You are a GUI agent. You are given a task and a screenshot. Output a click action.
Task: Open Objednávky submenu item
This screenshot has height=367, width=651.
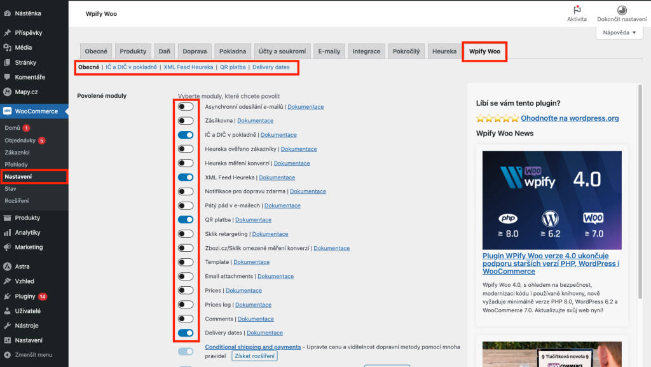pos(20,141)
